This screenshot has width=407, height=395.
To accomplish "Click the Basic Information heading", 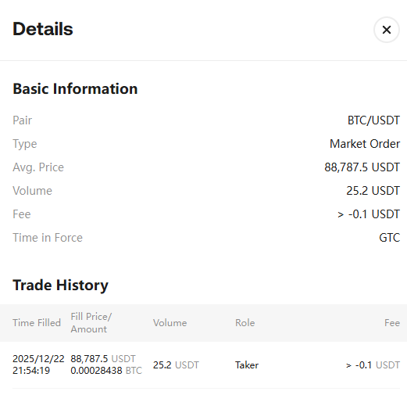I will pos(75,89).
